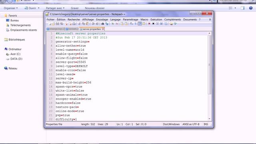Screen dimensions: 256x144
Task: Click the editor scrollbar down arrow
Action: pyautogui.click(x=209, y=119)
